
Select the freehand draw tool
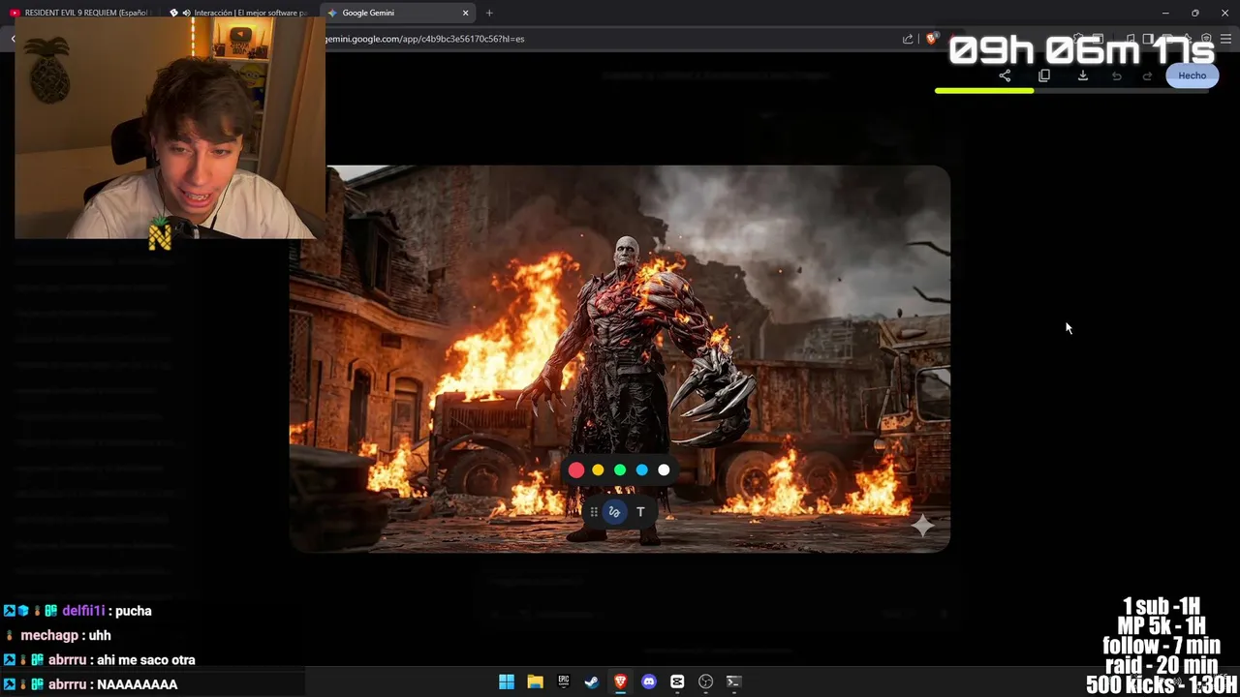[x=614, y=512]
